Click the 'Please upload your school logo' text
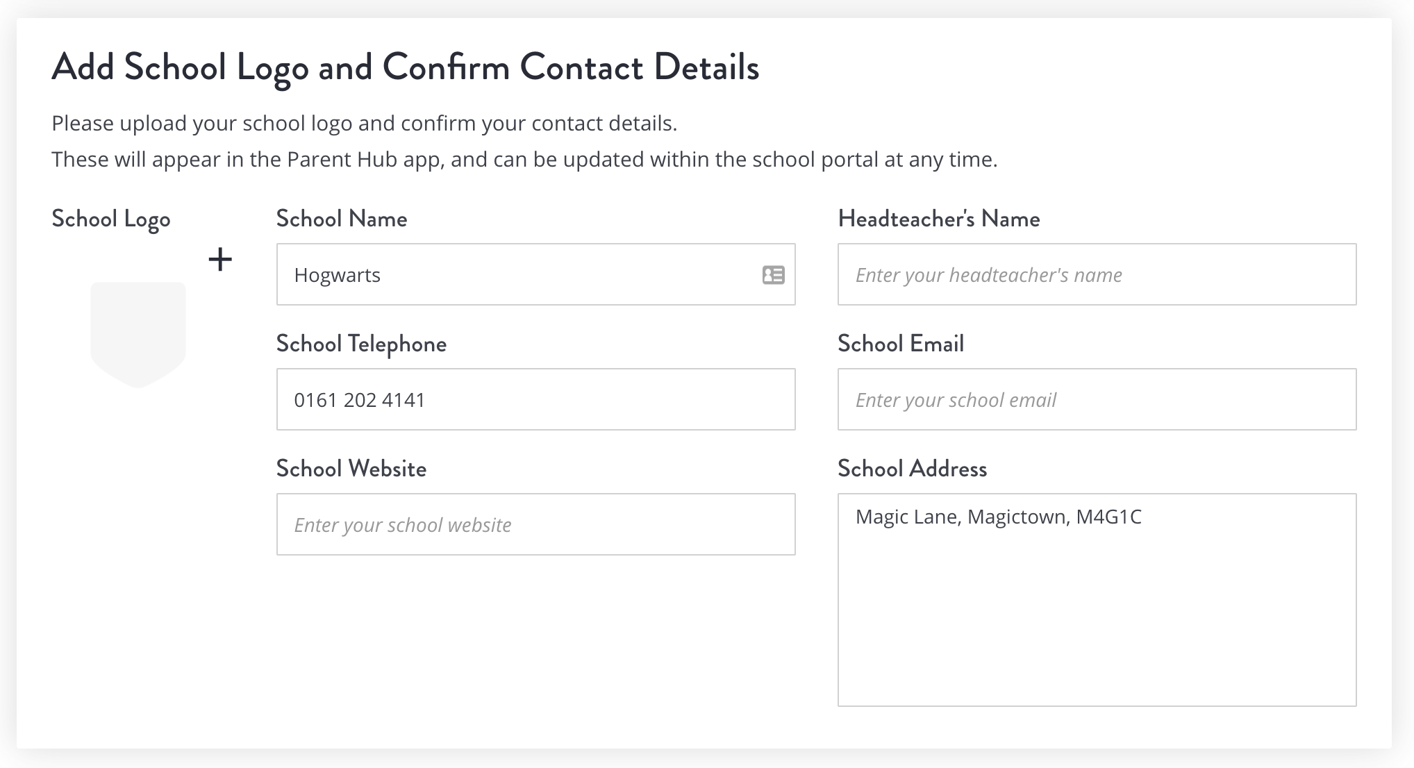 tap(364, 124)
